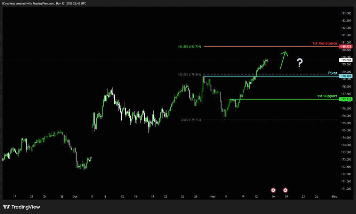Image resolution: width=356 pixels, height=214 pixels.
Task: Click the ICmarkets header caption text
Action: [44, 3]
